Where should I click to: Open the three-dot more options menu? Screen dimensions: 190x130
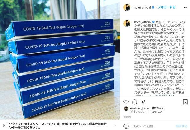tap(186, 7)
